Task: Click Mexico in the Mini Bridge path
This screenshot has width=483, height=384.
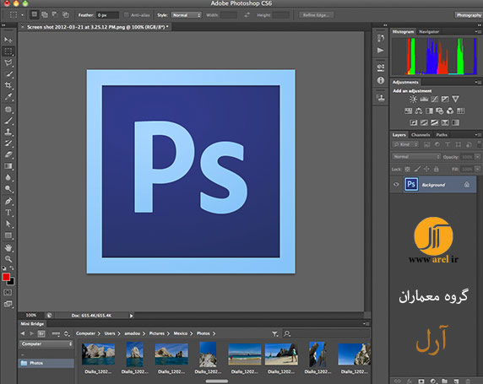Action: coord(181,333)
